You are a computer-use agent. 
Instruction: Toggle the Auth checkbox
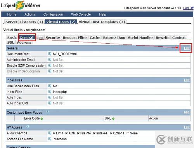(x=67, y=133)
